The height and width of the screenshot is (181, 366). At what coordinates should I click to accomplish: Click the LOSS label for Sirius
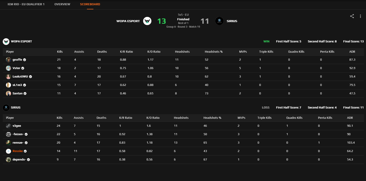pyautogui.click(x=266, y=108)
